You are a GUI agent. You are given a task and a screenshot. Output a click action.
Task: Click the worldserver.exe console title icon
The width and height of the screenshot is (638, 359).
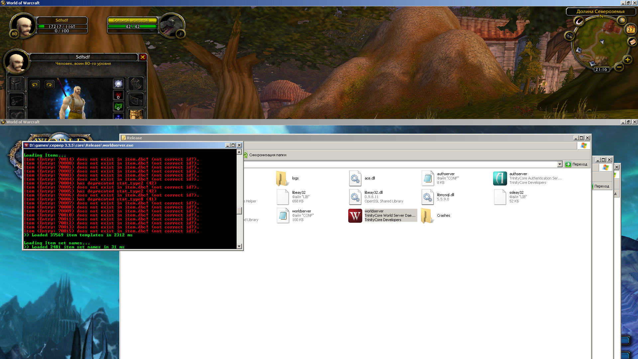26,145
